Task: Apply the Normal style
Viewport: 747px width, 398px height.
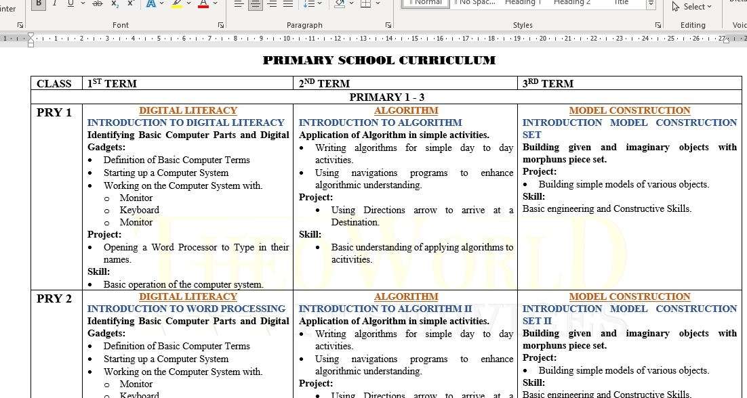Action: (425, 3)
